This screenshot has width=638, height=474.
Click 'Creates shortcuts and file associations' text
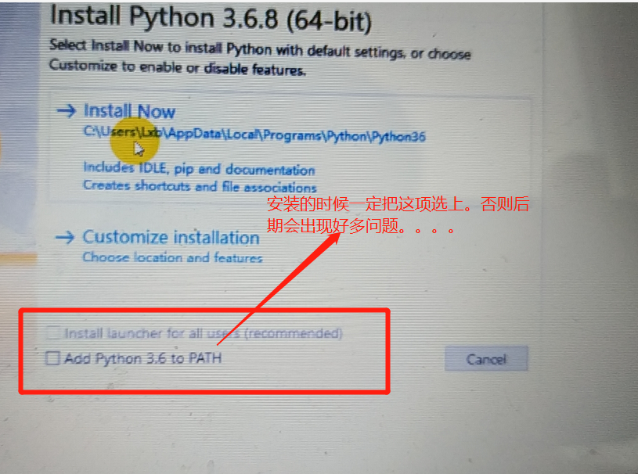pyautogui.click(x=200, y=187)
